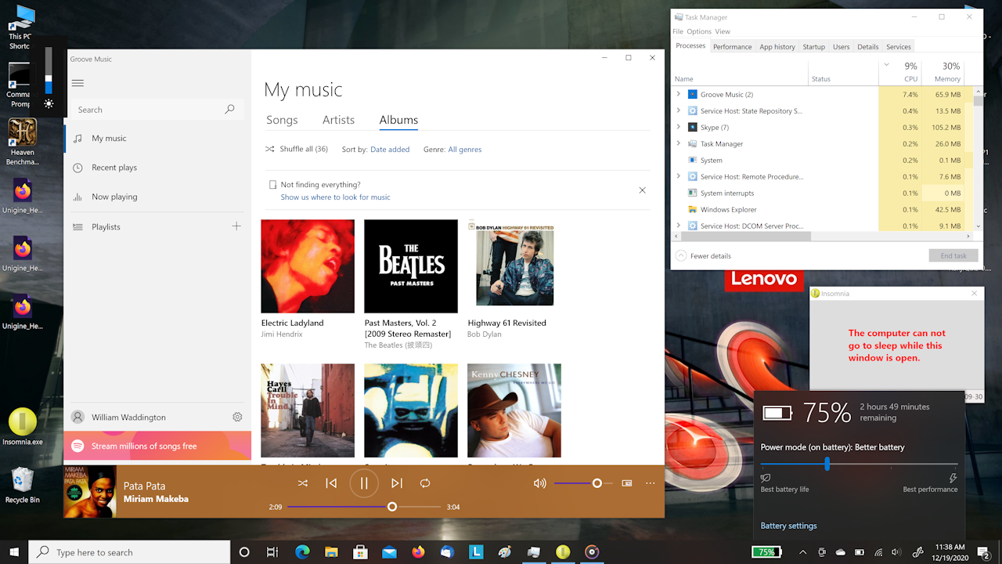Open the Genre 'All genres' dropdown
Image resolution: width=1002 pixels, height=564 pixels.
coord(465,149)
